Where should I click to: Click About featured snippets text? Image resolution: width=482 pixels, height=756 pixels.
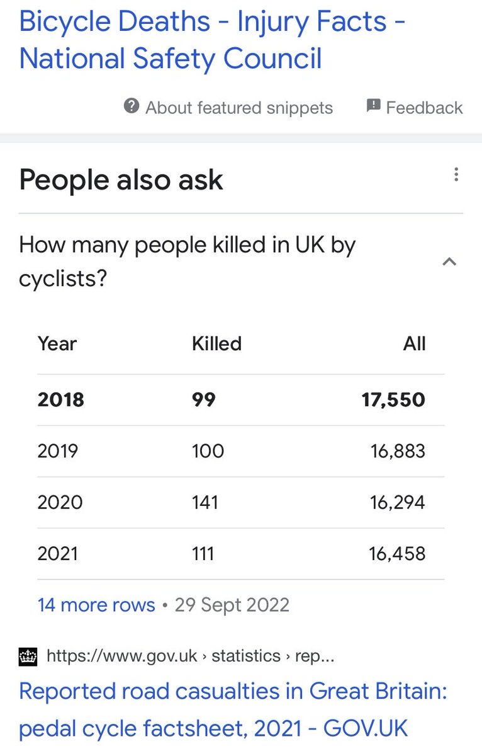pos(239,108)
